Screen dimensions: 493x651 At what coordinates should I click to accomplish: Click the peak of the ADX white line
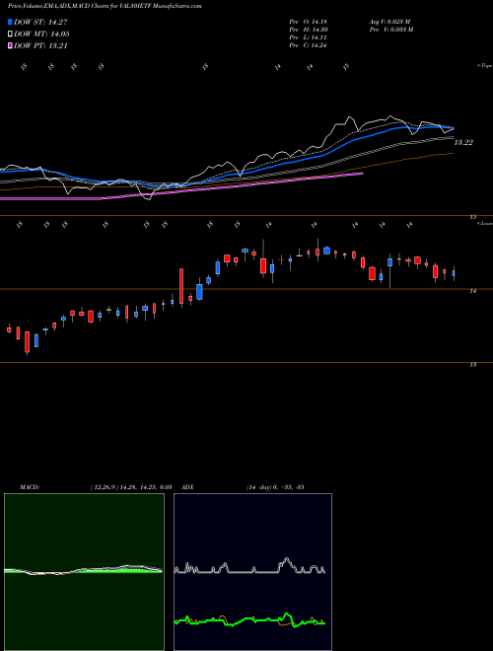286,558
